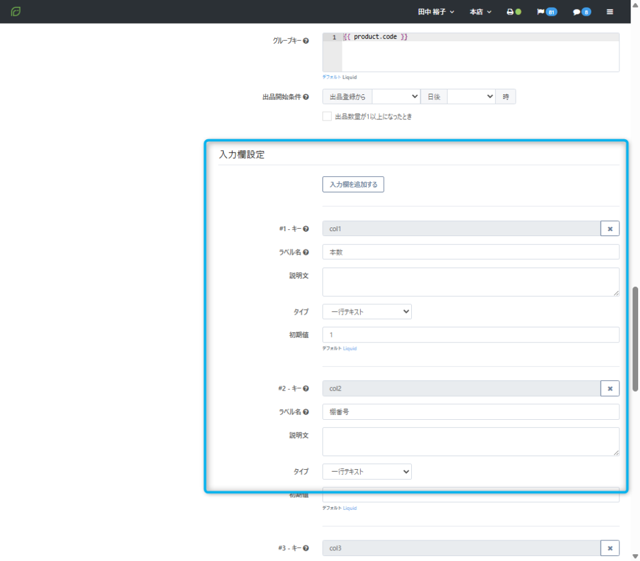Open the hour dropdown before 時

click(471, 97)
